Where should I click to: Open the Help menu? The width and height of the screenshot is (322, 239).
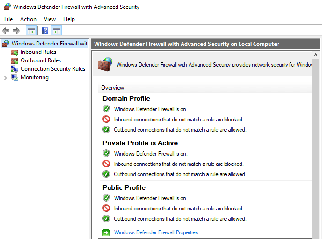pos(69,19)
